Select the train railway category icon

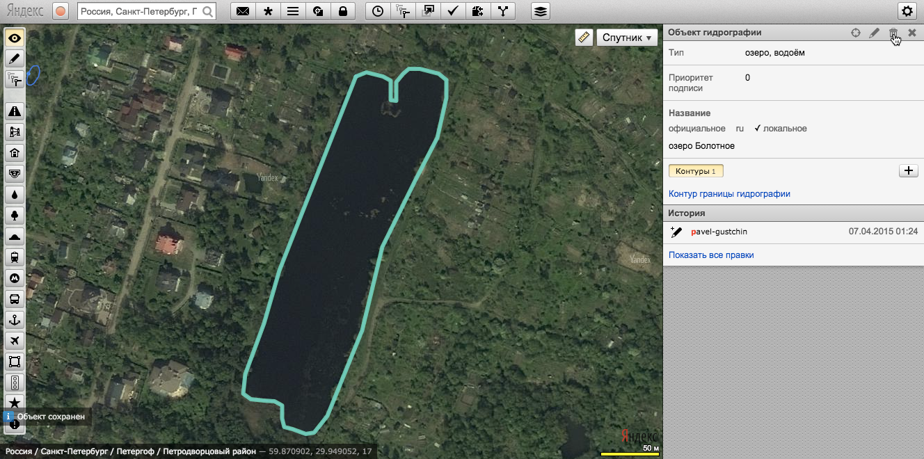coord(15,257)
